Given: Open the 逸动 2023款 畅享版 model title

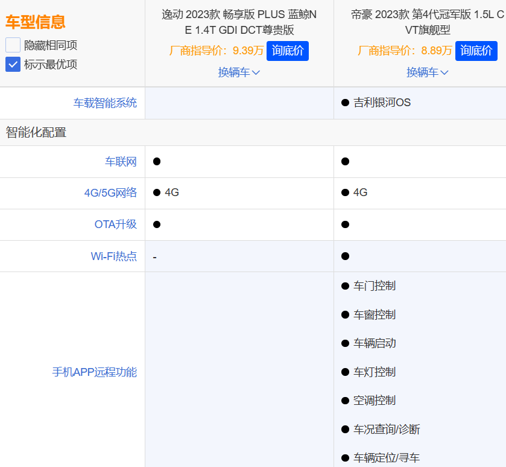Looking at the screenshot, I should tap(239, 22).
